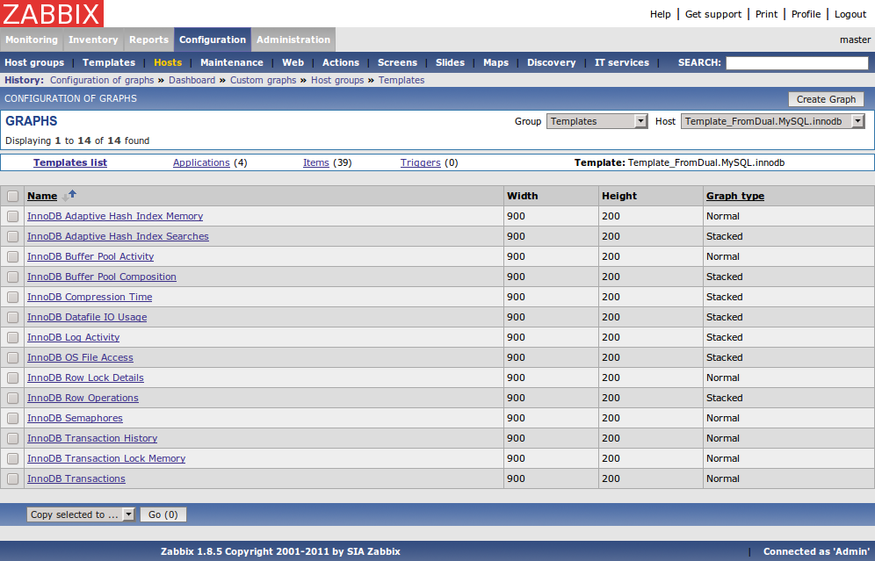Open InnoDB Compression Time graph link
The height and width of the screenshot is (561, 875).
point(90,298)
